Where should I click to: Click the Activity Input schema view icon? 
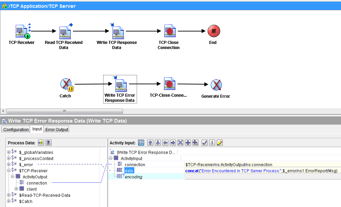[141, 143]
